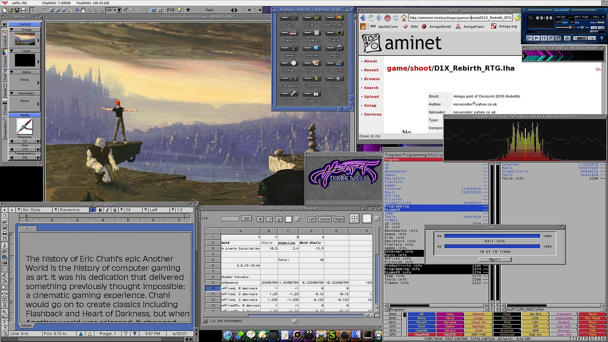Open the Upload link in Aminet sidebar
608x342 pixels.
click(x=371, y=96)
